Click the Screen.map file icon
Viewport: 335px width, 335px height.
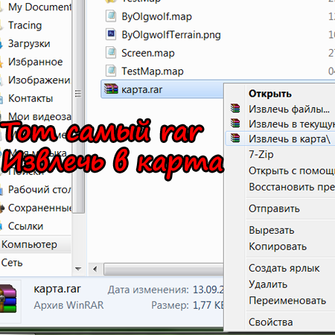pos(111,53)
